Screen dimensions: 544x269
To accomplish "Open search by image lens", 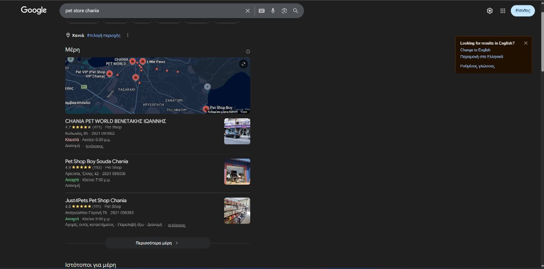I will tap(284, 11).
